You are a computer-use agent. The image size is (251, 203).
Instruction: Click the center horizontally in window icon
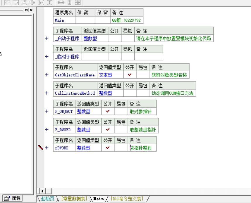(x=7, y=2)
